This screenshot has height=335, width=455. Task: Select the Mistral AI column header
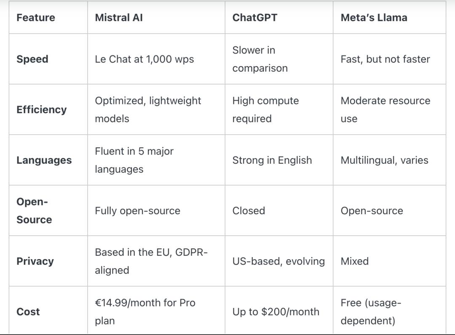(119, 18)
